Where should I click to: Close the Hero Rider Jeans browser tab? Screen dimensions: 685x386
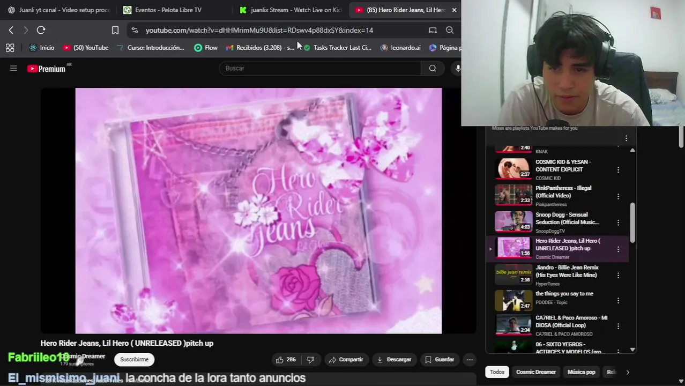click(454, 10)
